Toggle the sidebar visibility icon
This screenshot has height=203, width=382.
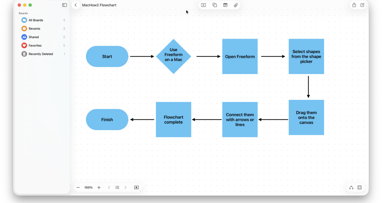click(x=65, y=5)
